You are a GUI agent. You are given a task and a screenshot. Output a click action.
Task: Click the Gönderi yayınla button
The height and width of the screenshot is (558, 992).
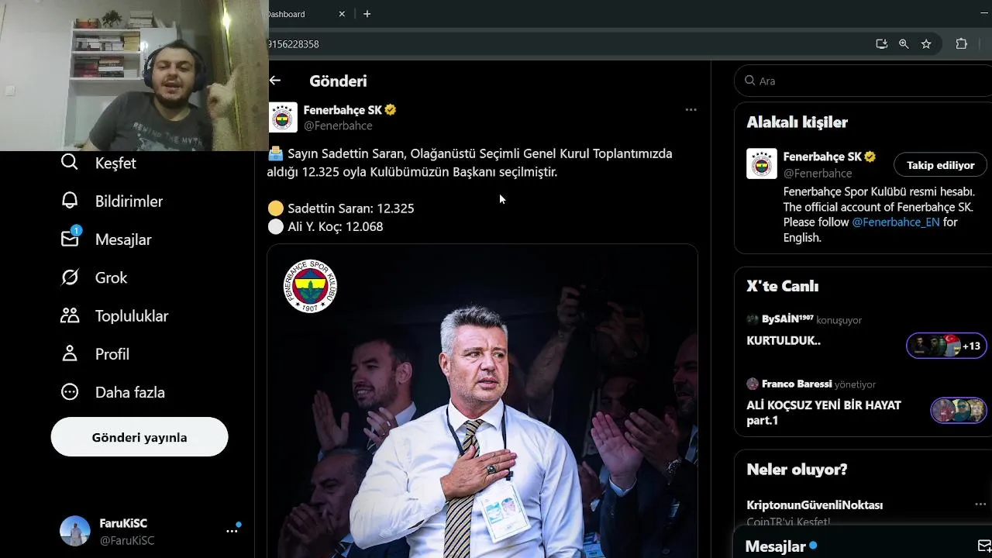(x=139, y=437)
